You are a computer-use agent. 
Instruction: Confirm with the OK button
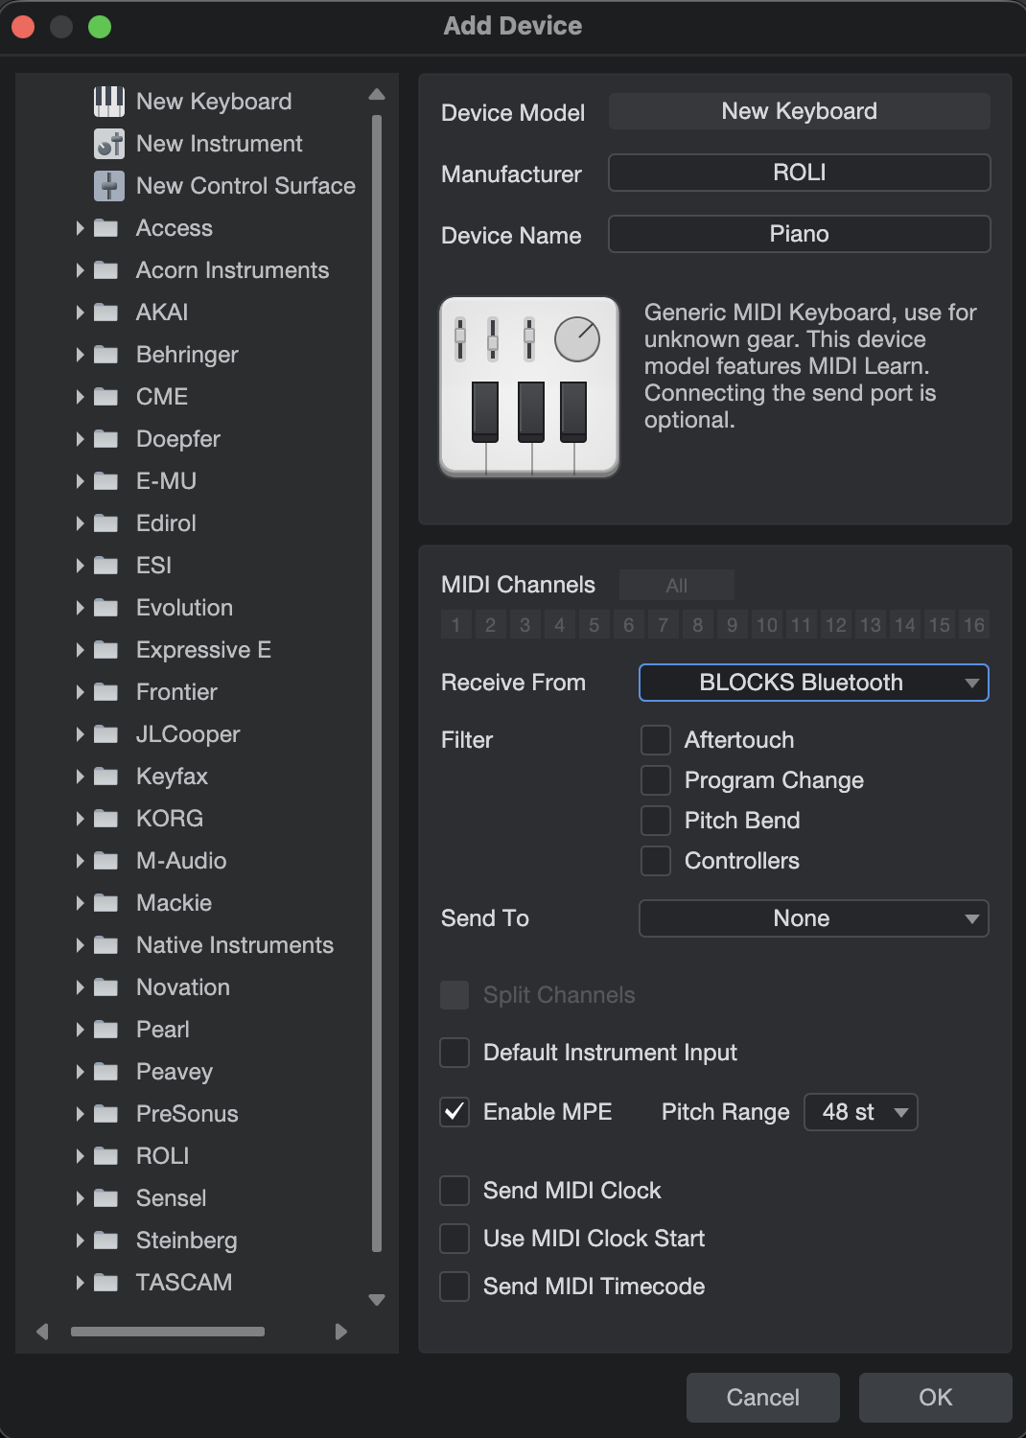(x=936, y=1398)
